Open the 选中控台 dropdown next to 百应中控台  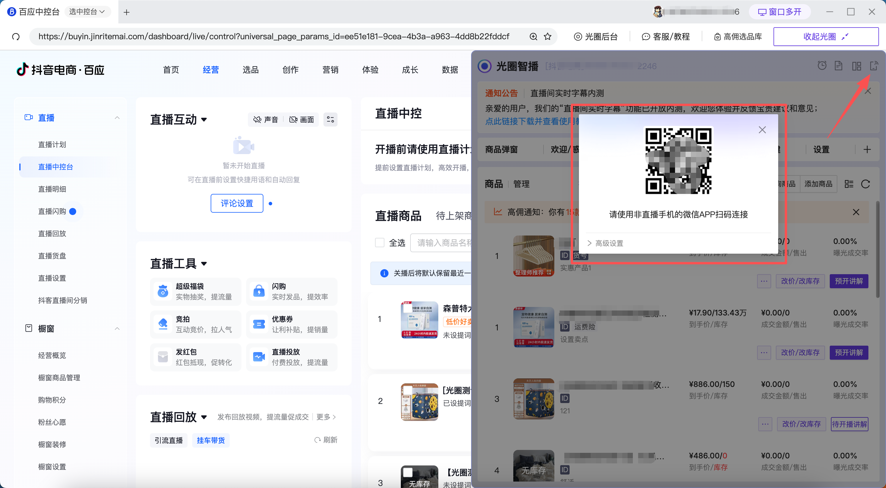click(88, 11)
